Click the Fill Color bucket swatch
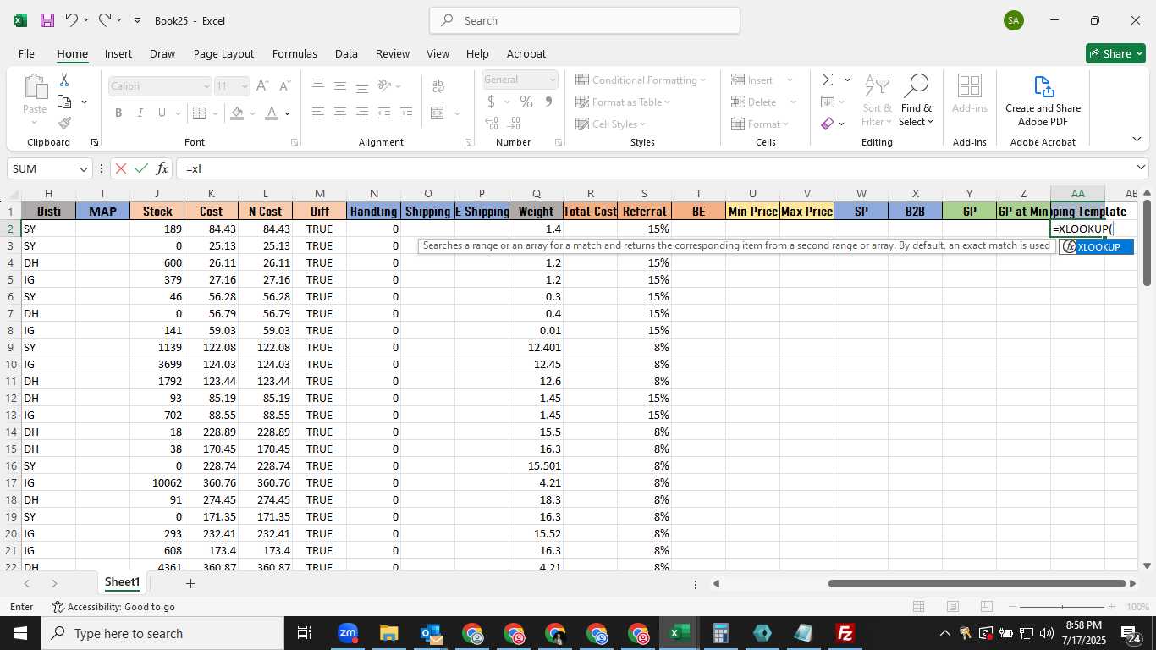 point(237,113)
